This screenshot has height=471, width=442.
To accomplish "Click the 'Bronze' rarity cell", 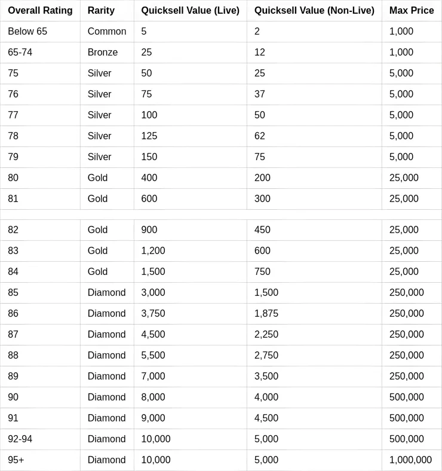I will point(103,53).
